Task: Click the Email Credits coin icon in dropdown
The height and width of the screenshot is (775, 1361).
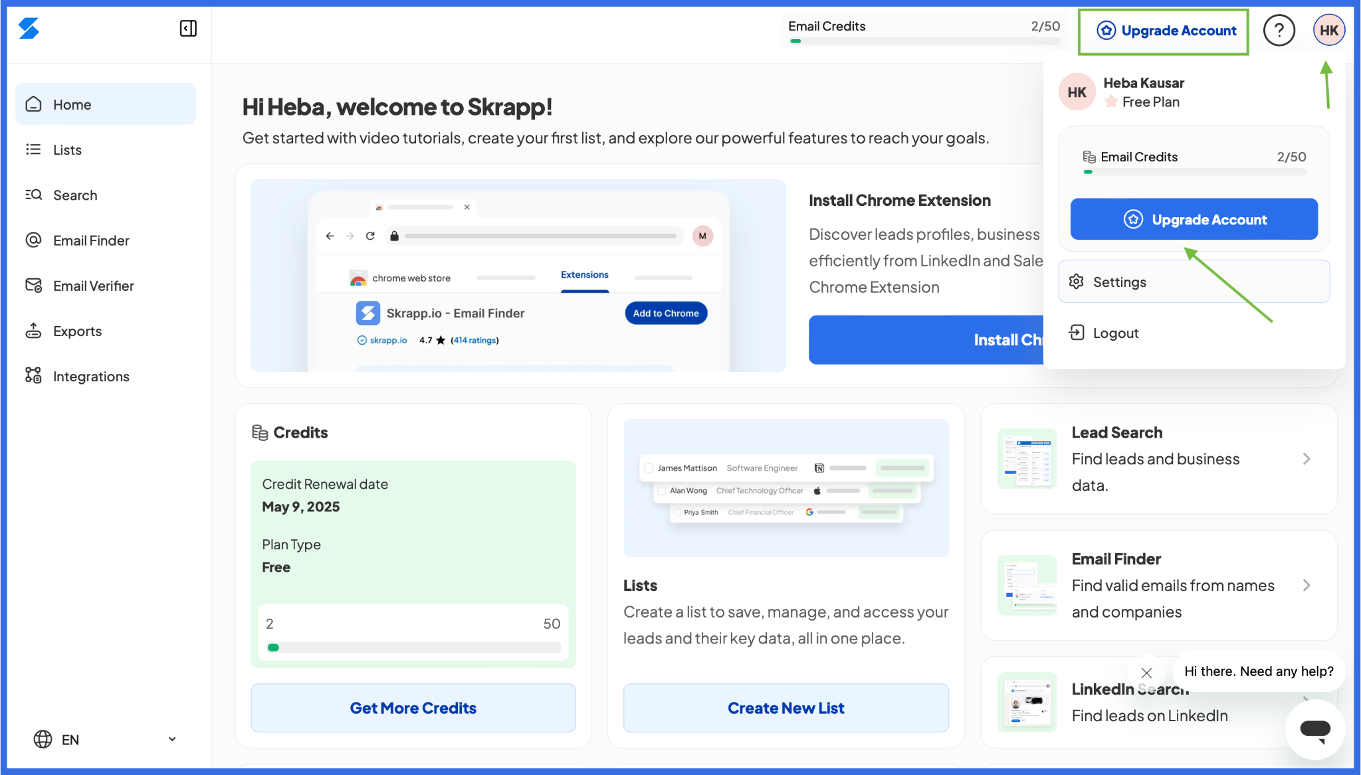Action: (x=1089, y=157)
